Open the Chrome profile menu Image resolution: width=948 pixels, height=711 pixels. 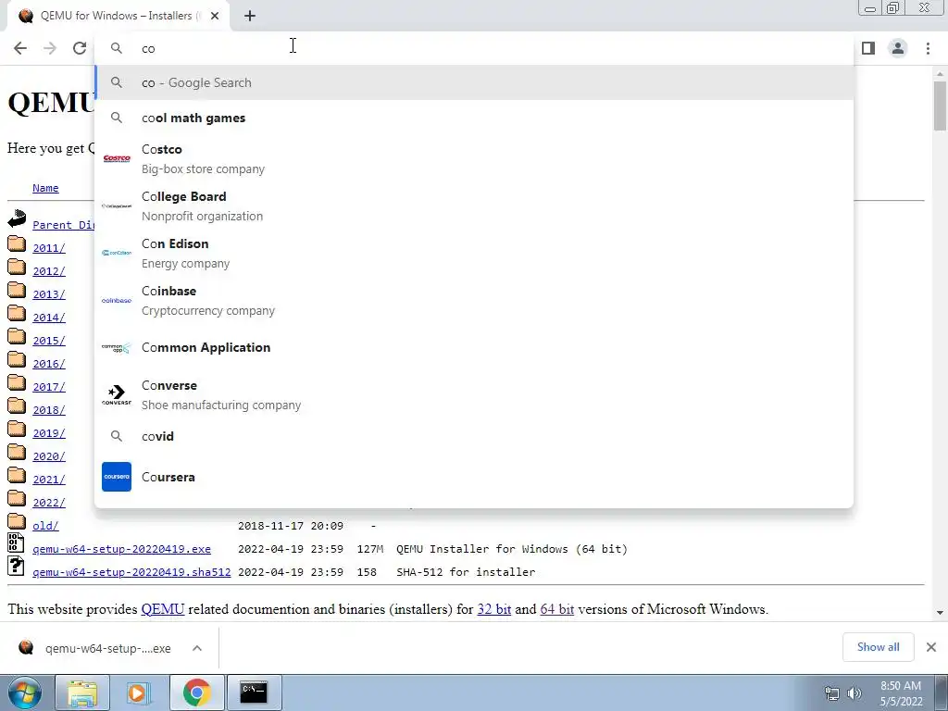pyautogui.click(x=898, y=48)
